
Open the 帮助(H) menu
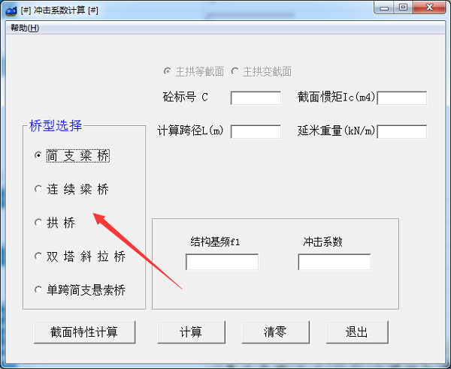pos(25,28)
